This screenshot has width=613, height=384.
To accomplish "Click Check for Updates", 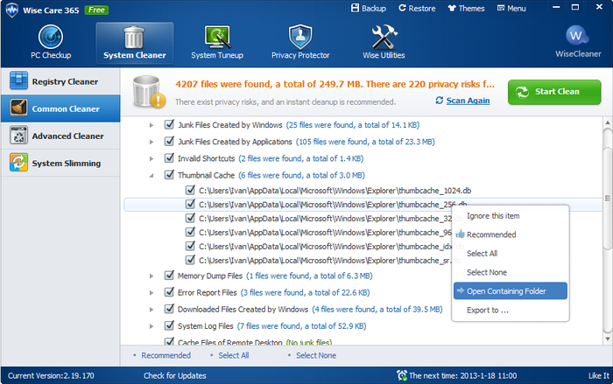I will 175,376.
